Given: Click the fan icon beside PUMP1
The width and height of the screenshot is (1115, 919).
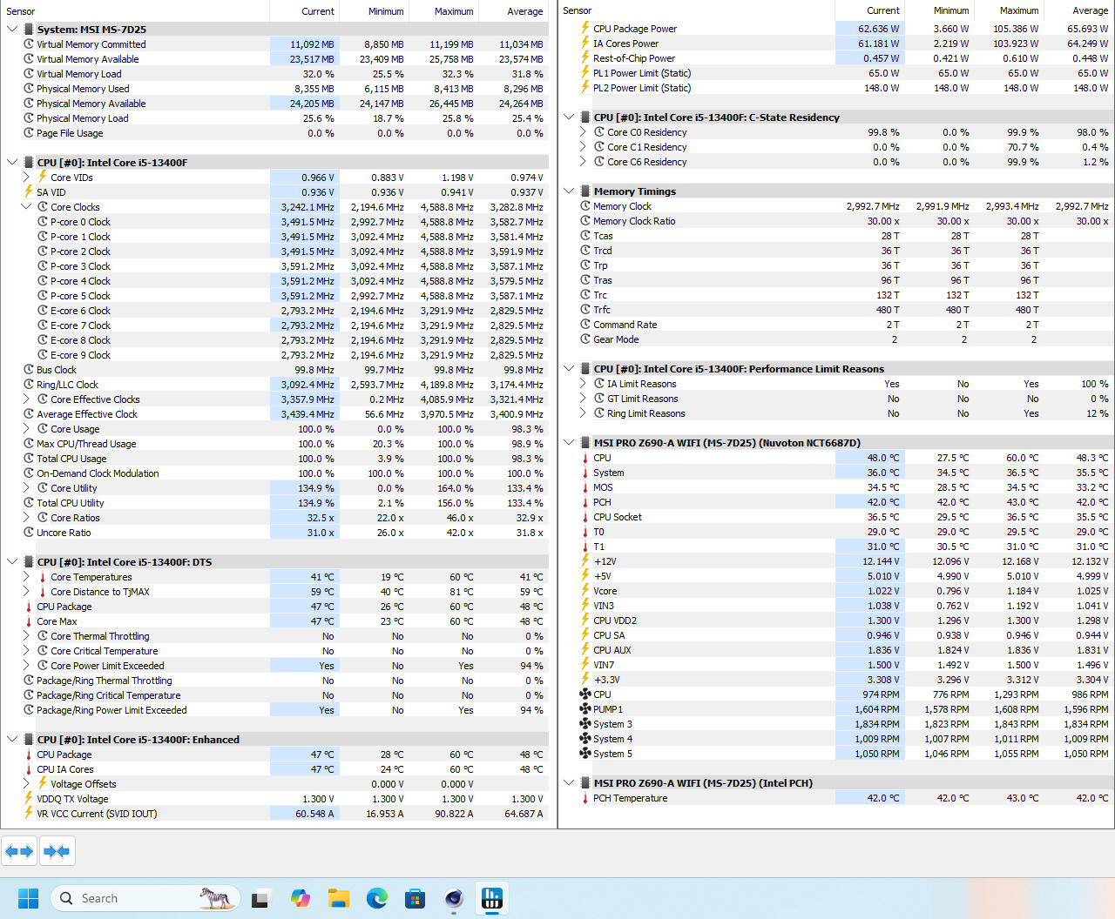Looking at the screenshot, I should pyautogui.click(x=585, y=709).
